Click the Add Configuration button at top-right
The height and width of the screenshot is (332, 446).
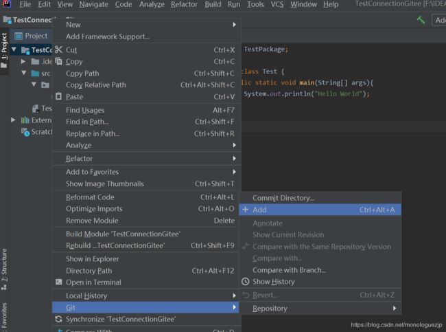439,20
